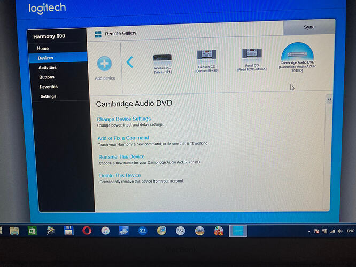Open the EAC app in taskbar
The width and height of the screenshot is (356, 267).
[181, 231]
